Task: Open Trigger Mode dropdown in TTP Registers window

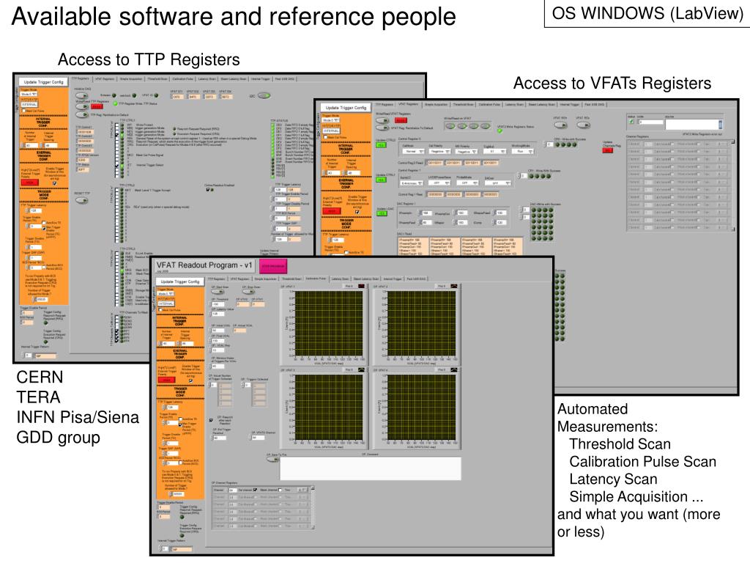Action: click(x=29, y=95)
